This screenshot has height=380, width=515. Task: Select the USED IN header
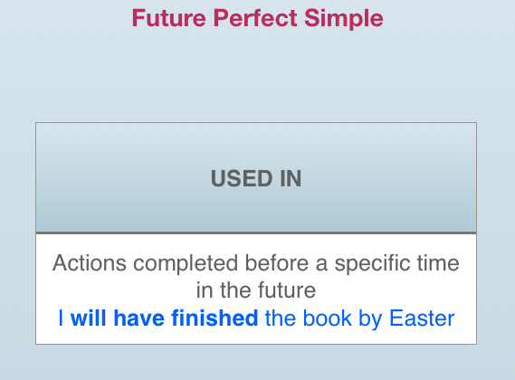[x=256, y=178]
